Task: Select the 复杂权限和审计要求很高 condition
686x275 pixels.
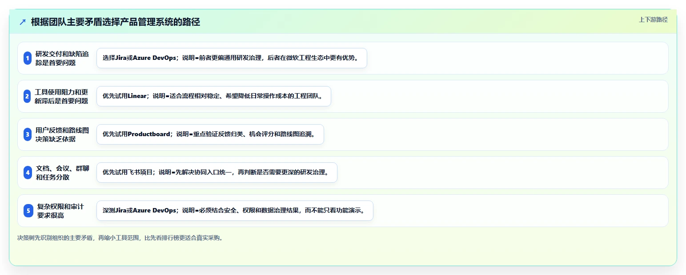Action: click(60, 211)
